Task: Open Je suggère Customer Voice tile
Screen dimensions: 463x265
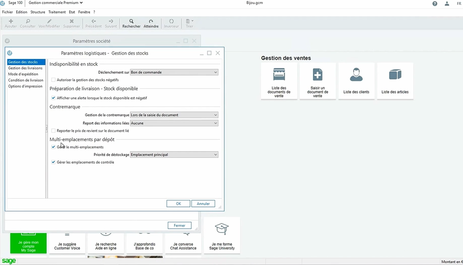Action: point(67,243)
